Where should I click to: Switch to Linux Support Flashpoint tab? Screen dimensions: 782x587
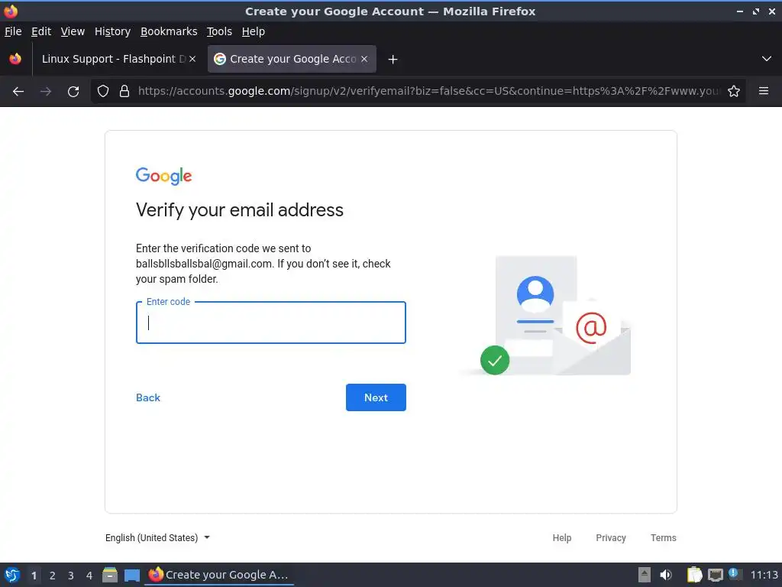[113, 59]
